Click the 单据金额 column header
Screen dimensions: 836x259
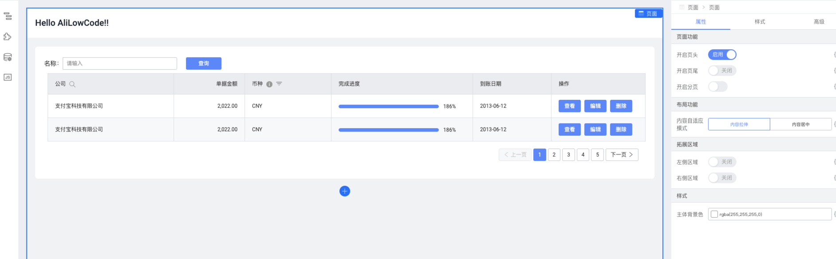pyautogui.click(x=209, y=84)
